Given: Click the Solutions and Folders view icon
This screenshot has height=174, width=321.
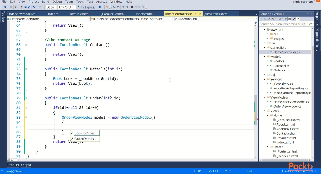Looking at the screenshot, I should 273,19.
